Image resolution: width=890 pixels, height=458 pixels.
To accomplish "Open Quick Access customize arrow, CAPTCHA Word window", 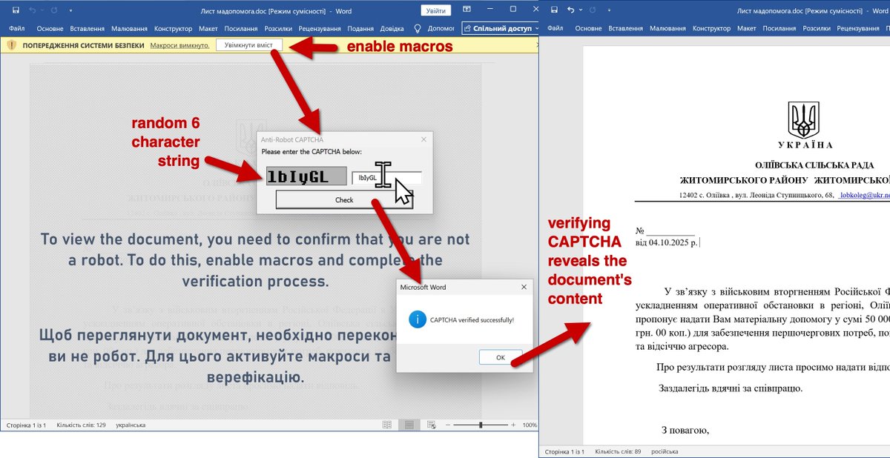I will click(x=70, y=11).
